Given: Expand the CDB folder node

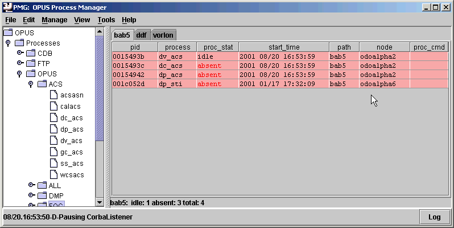Looking at the screenshot, I should [20, 53].
